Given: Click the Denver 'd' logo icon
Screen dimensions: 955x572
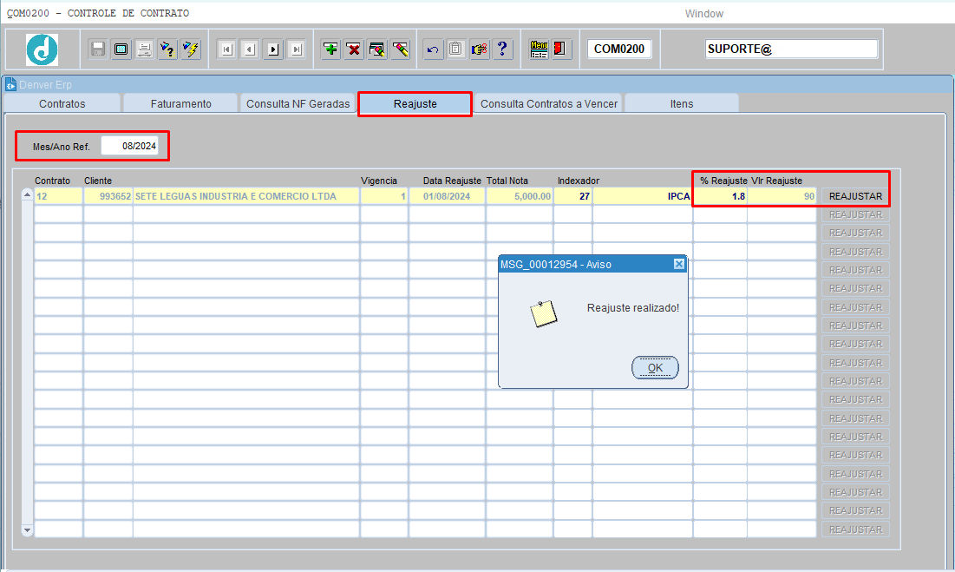Looking at the screenshot, I should pyautogui.click(x=42, y=49).
